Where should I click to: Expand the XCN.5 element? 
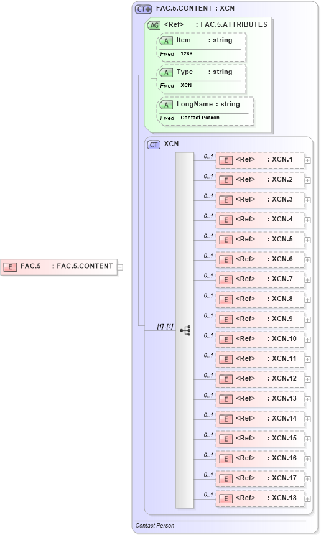point(308,240)
